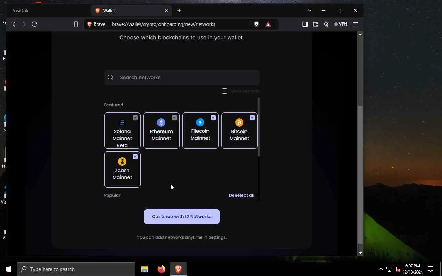Open the Brave Wallet toolbar icon

click(316, 24)
